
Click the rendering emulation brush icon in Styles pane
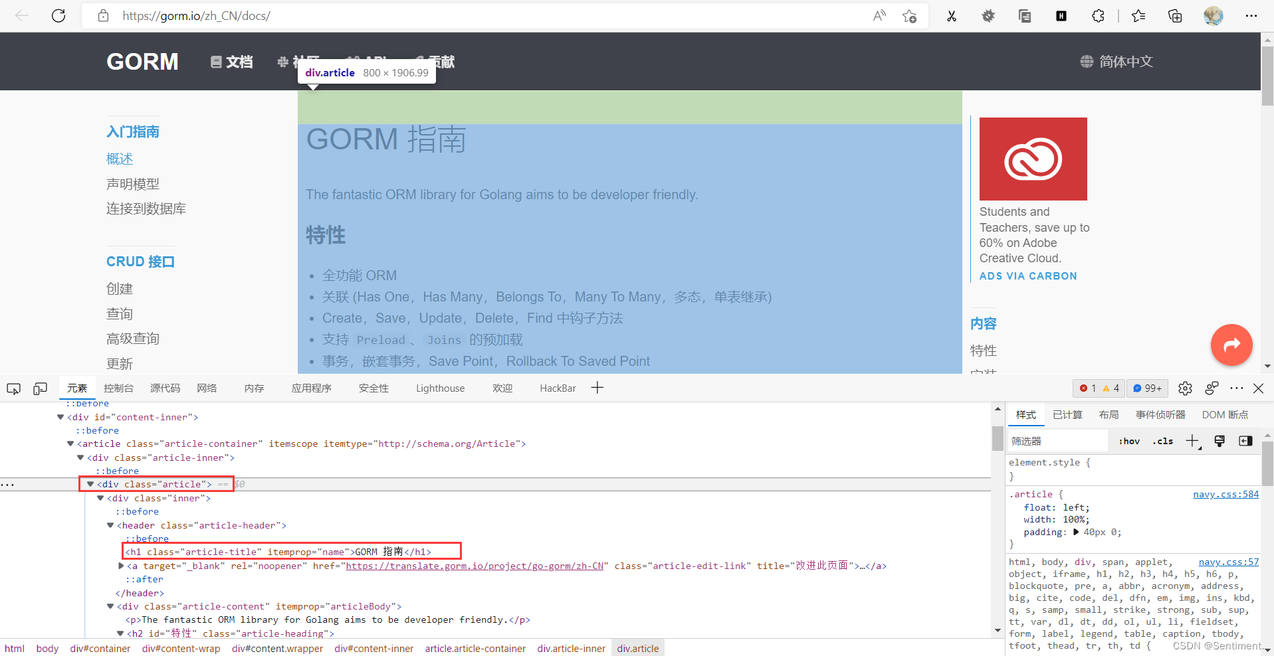click(x=1220, y=441)
